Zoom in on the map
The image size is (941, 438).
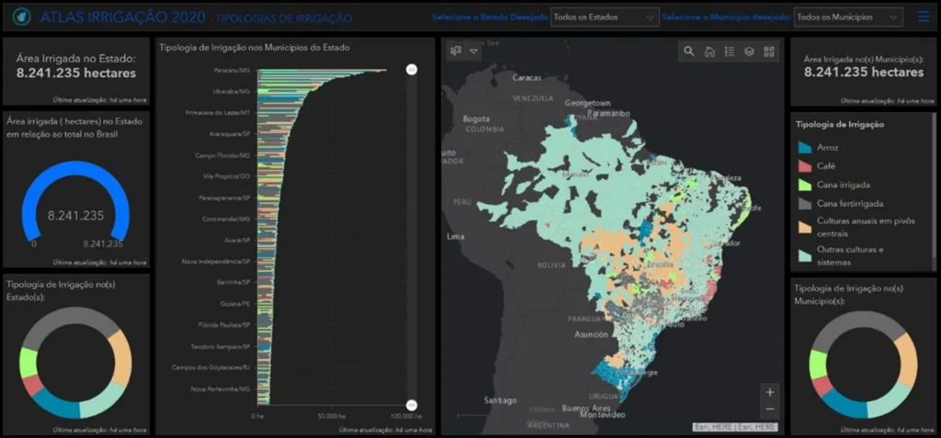tap(770, 392)
